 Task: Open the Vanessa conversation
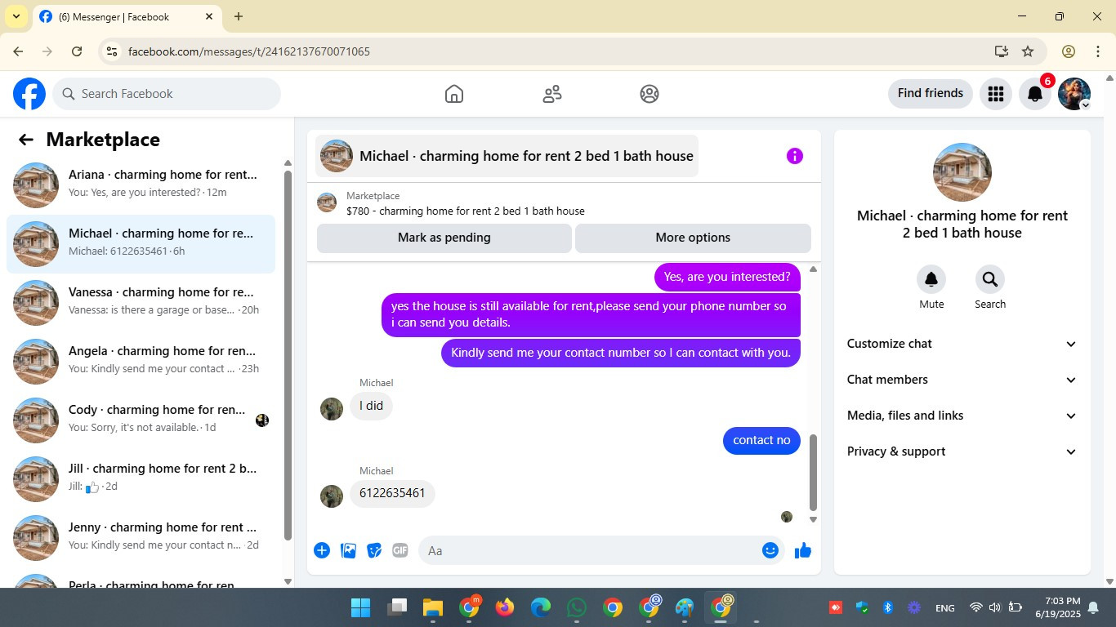click(x=141, y=303)
